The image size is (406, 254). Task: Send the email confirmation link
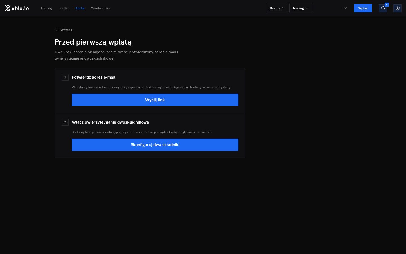(x=155, y=100)
